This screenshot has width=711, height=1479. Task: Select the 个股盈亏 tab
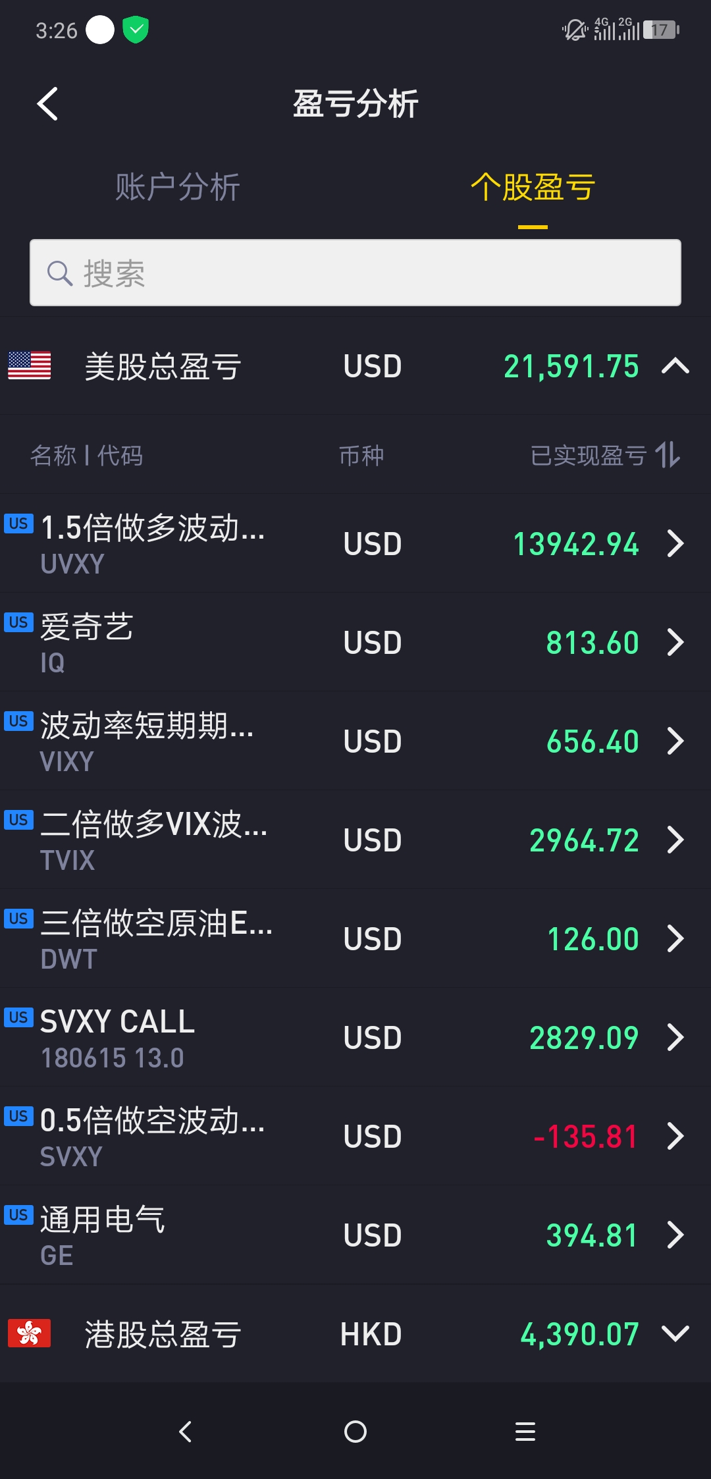[533, 187]
